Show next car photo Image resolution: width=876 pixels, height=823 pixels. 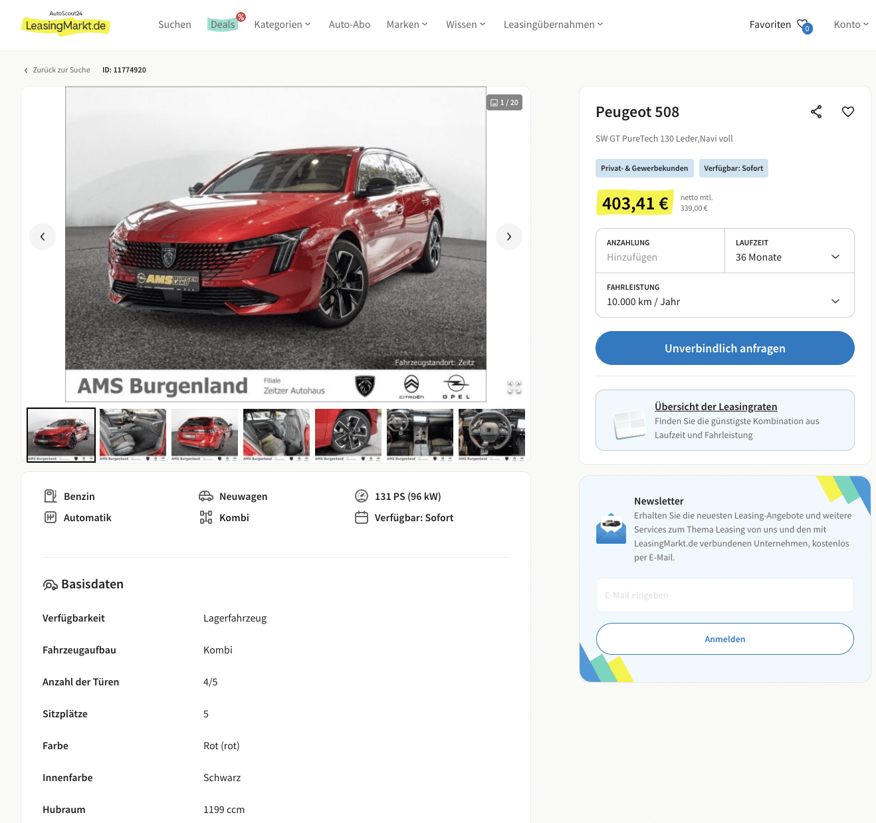(x=509, y=237)
